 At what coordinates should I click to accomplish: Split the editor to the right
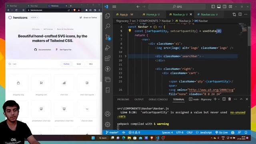[x=240, y=14]
